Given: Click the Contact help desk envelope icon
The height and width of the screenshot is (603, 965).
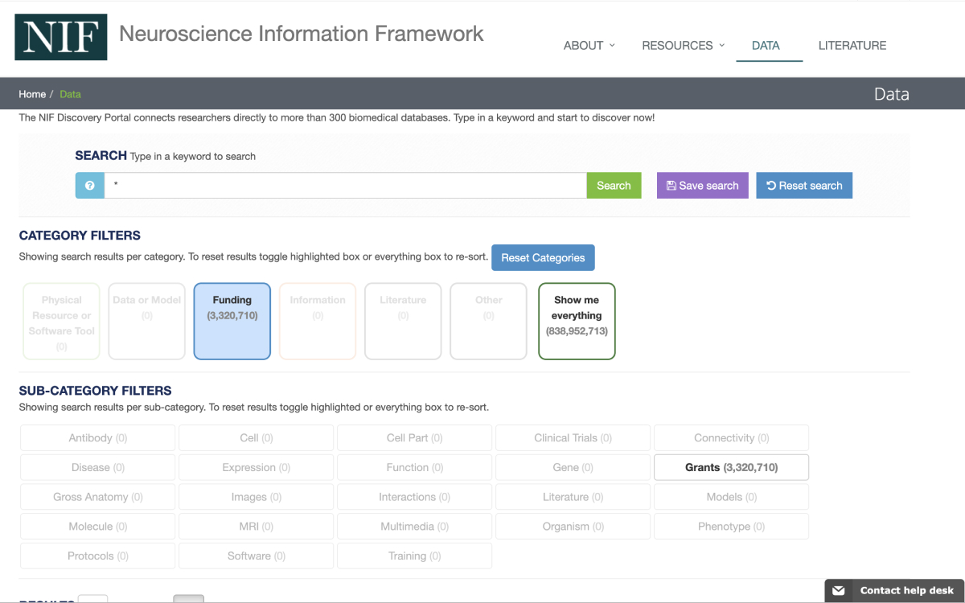Looking at the screenshot, I should point(839,590).
